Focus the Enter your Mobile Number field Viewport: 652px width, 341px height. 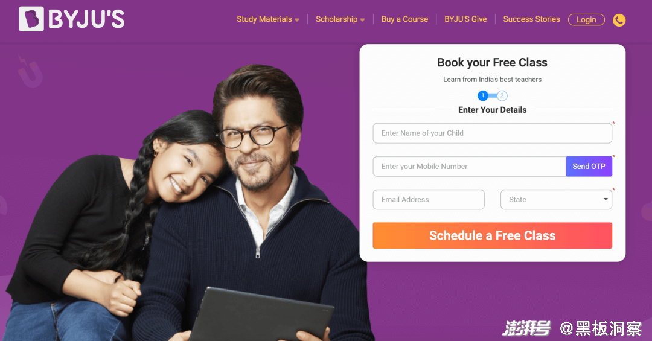pyautogui.click(x=469, y=167)
